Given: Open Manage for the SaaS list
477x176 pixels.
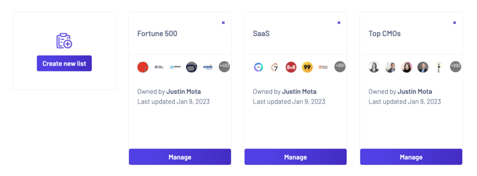Looking at the screenshot, I should tap(295, 157).
